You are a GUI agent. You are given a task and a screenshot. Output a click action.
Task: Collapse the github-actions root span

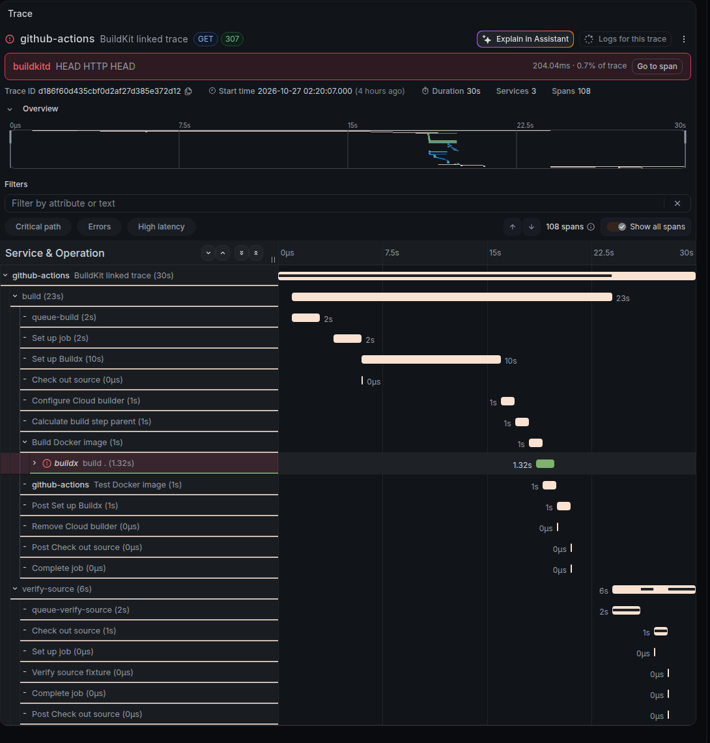pyautogui.click(x=6, y=275)
